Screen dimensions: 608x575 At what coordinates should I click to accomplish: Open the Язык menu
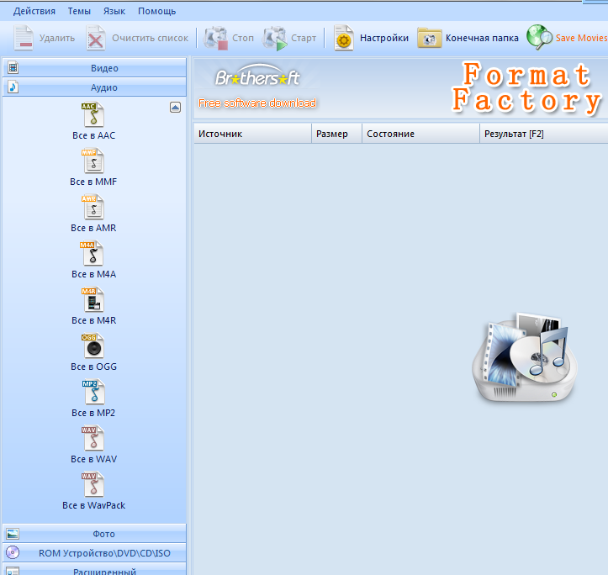[x=114, y=11]
